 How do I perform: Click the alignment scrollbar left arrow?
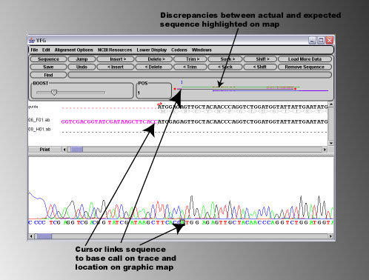(x=64, y=150)
